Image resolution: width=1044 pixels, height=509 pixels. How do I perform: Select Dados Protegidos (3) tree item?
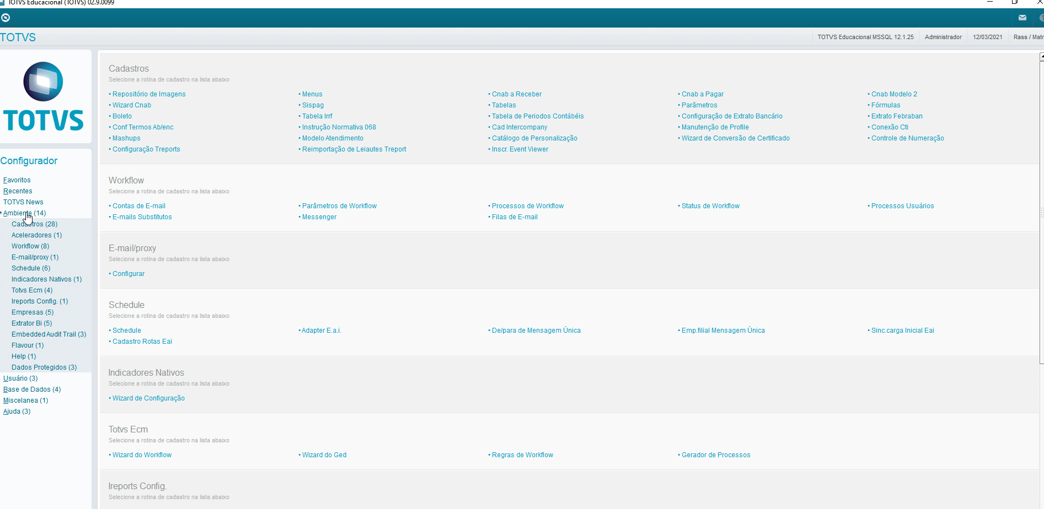(44, 367)
